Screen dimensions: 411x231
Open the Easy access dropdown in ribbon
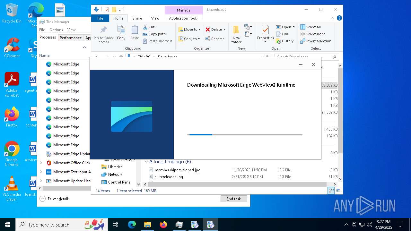tap(248, 34)
